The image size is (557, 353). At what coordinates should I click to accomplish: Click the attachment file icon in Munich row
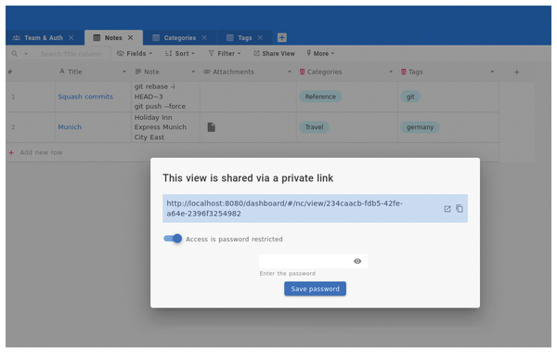tap(212, 127)
